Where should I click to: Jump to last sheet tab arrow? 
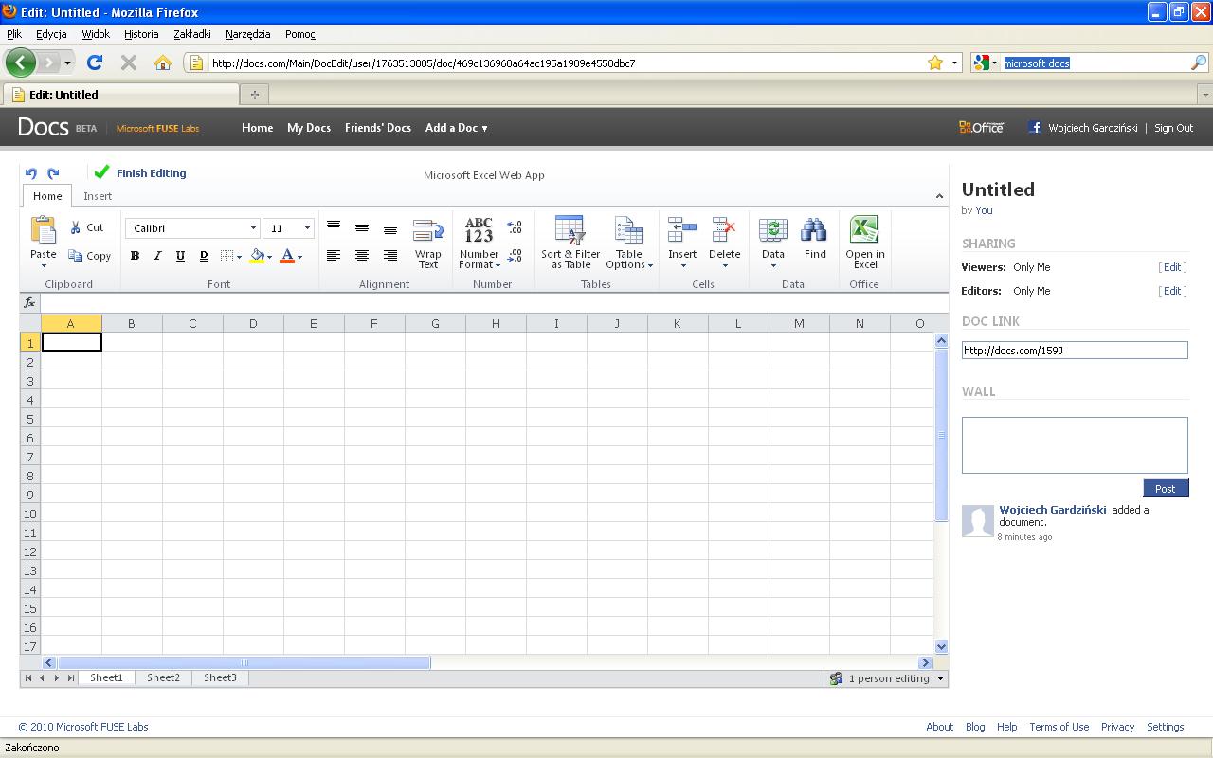(71, 677)
